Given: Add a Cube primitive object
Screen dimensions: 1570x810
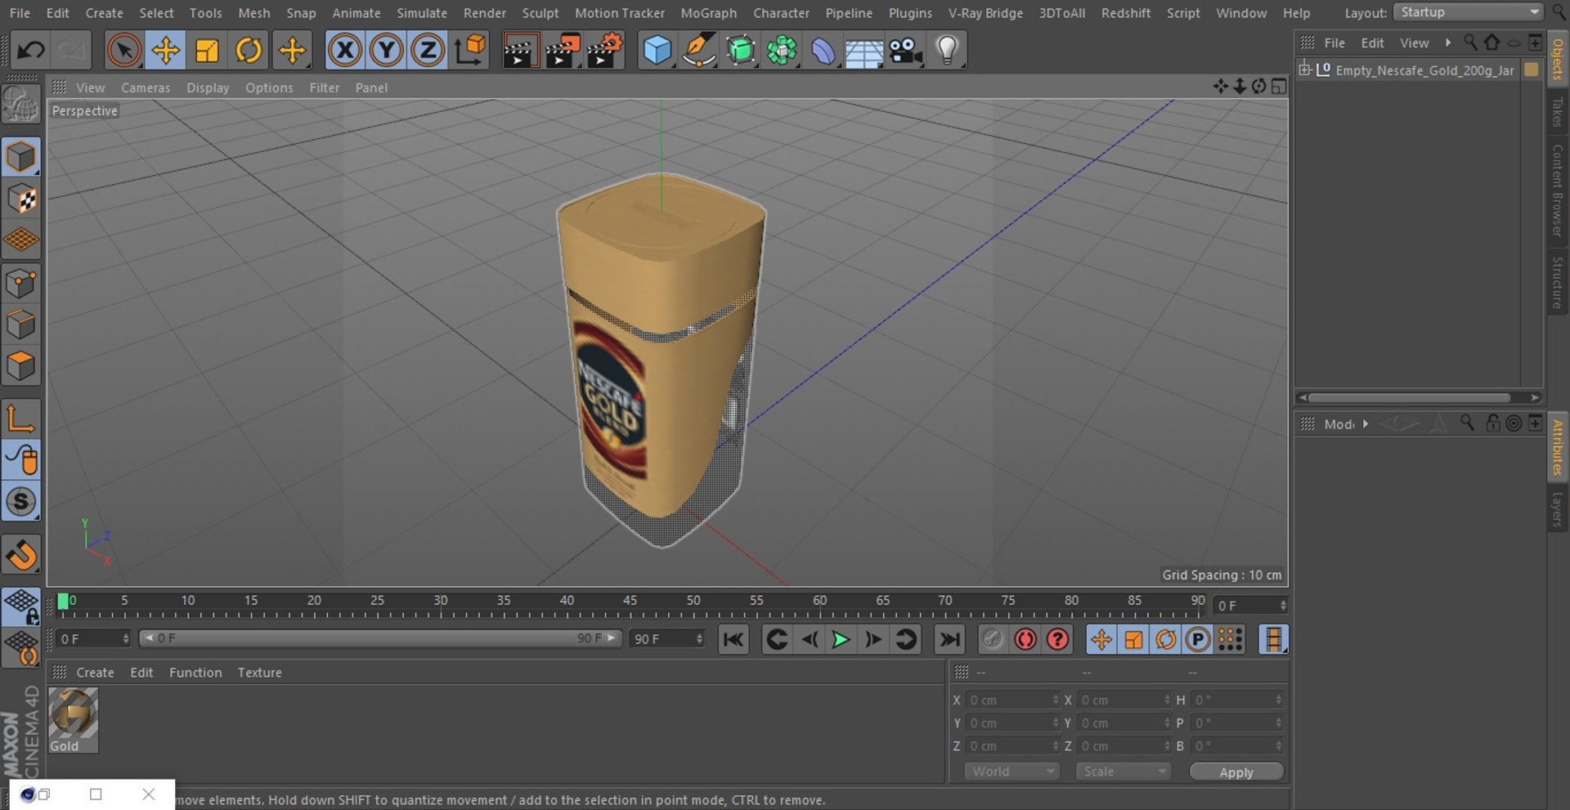Looking at the screenshot, I should [657, 51].
